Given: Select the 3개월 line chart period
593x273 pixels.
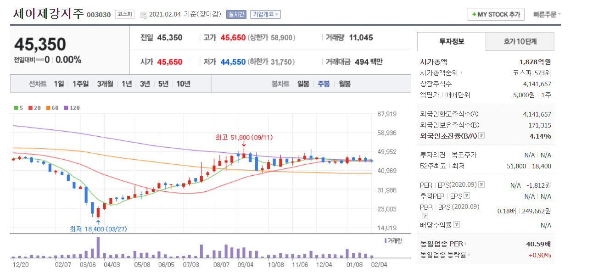Looking at the screenshot, I should pos(105,84).
